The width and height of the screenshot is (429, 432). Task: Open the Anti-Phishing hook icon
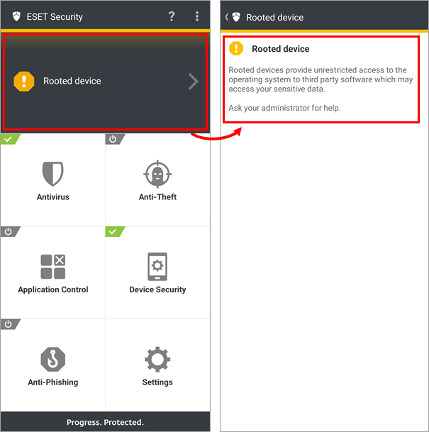point(53,359)
